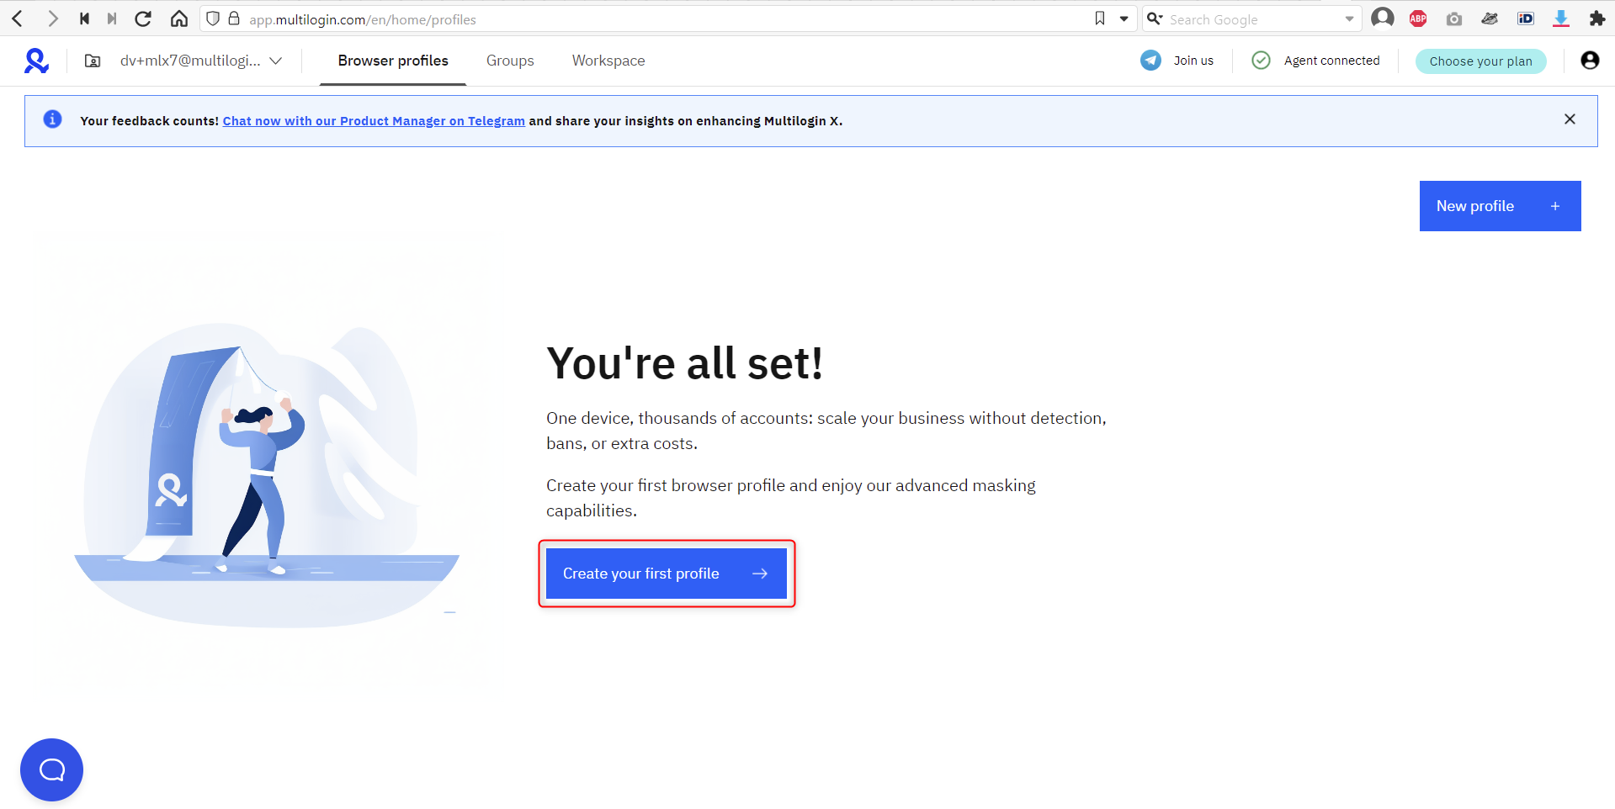This screenshot has width=1615, height=809.
Task: Open the ABP ad blocker extension
Action: (x=1418, y=19)
